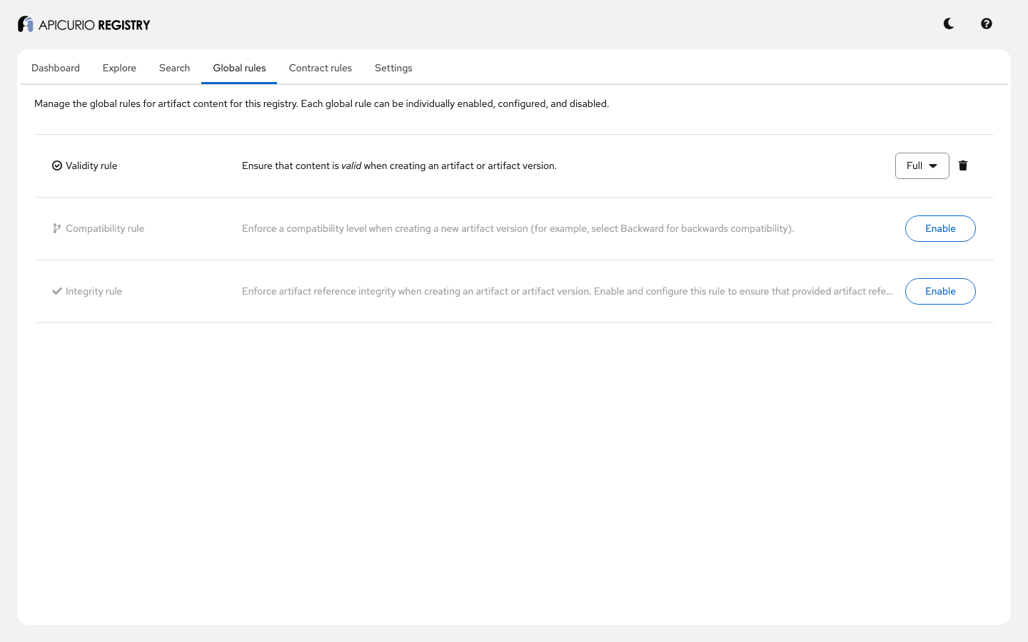Enable the Integrity rule
Screen dimensions: 1028x642
point(940,291)
